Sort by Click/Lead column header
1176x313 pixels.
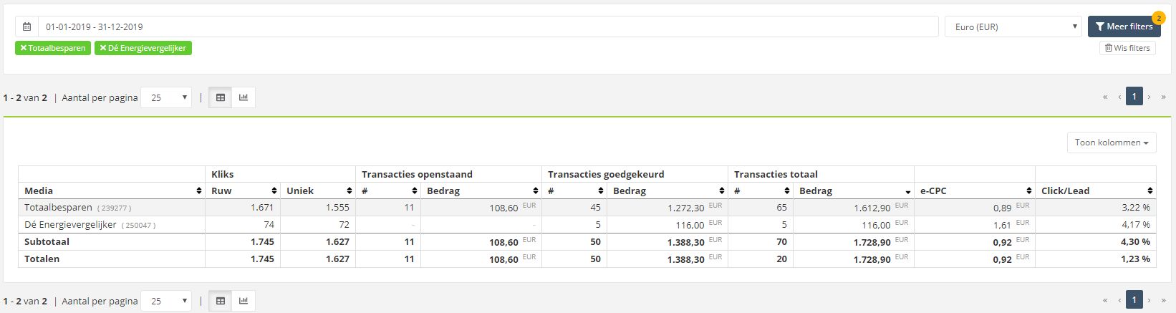(1096, 191)
